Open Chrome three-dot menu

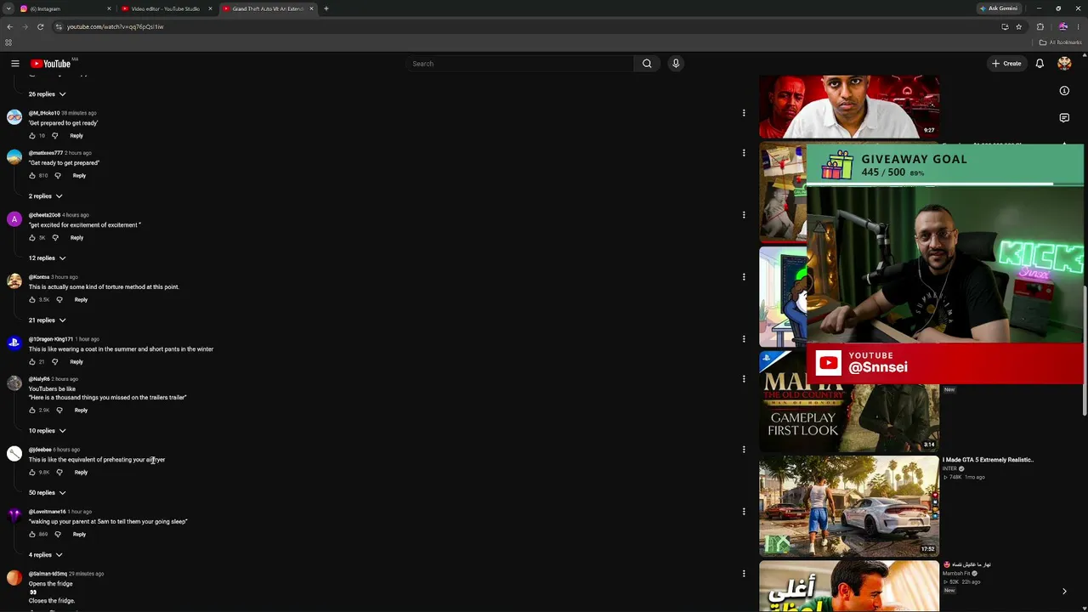(1078, 26)
